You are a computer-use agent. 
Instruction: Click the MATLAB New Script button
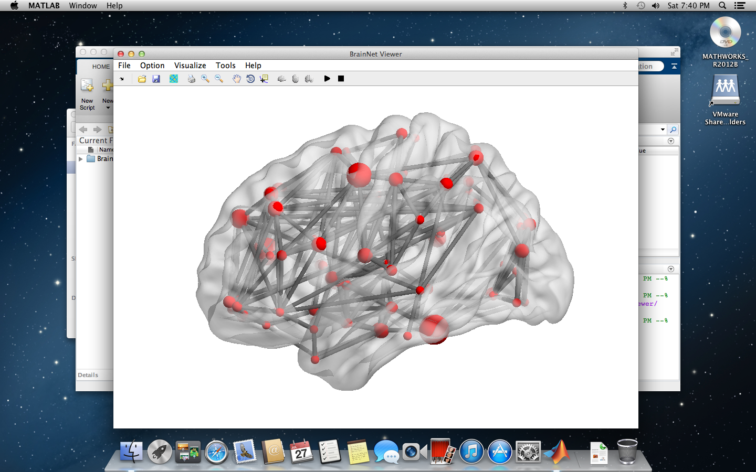pos(87,93)
